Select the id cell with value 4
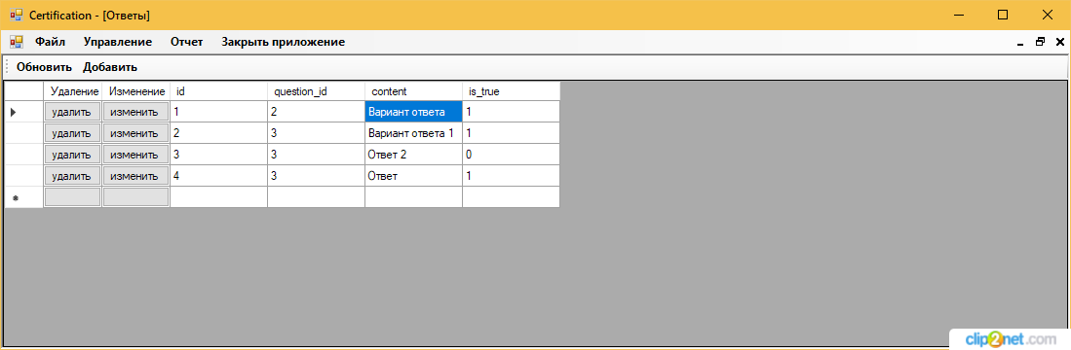Viewport: 1071px width, 350px height. coord(218,176)
